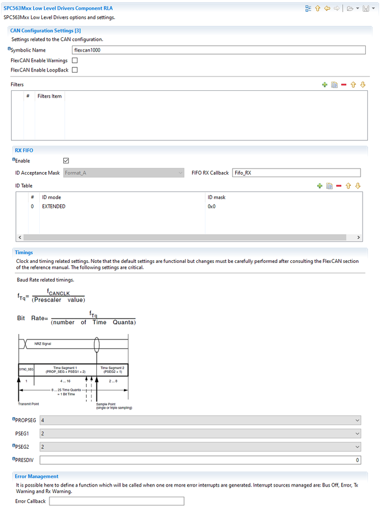
Task: Click the Filters Item column header
Action: click(49, 96)
